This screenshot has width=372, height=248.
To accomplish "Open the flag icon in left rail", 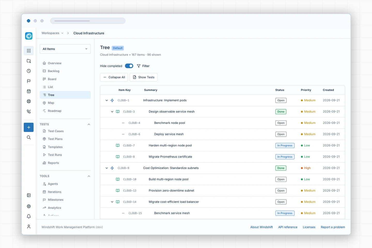I will 29,81.
